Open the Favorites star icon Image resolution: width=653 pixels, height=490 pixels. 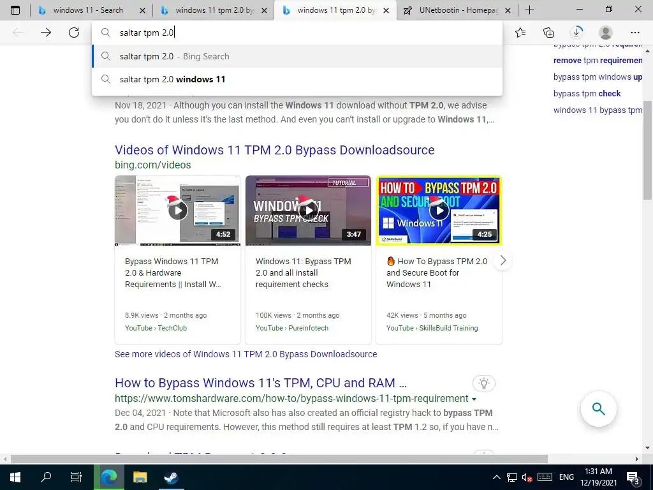pos(520,33)
